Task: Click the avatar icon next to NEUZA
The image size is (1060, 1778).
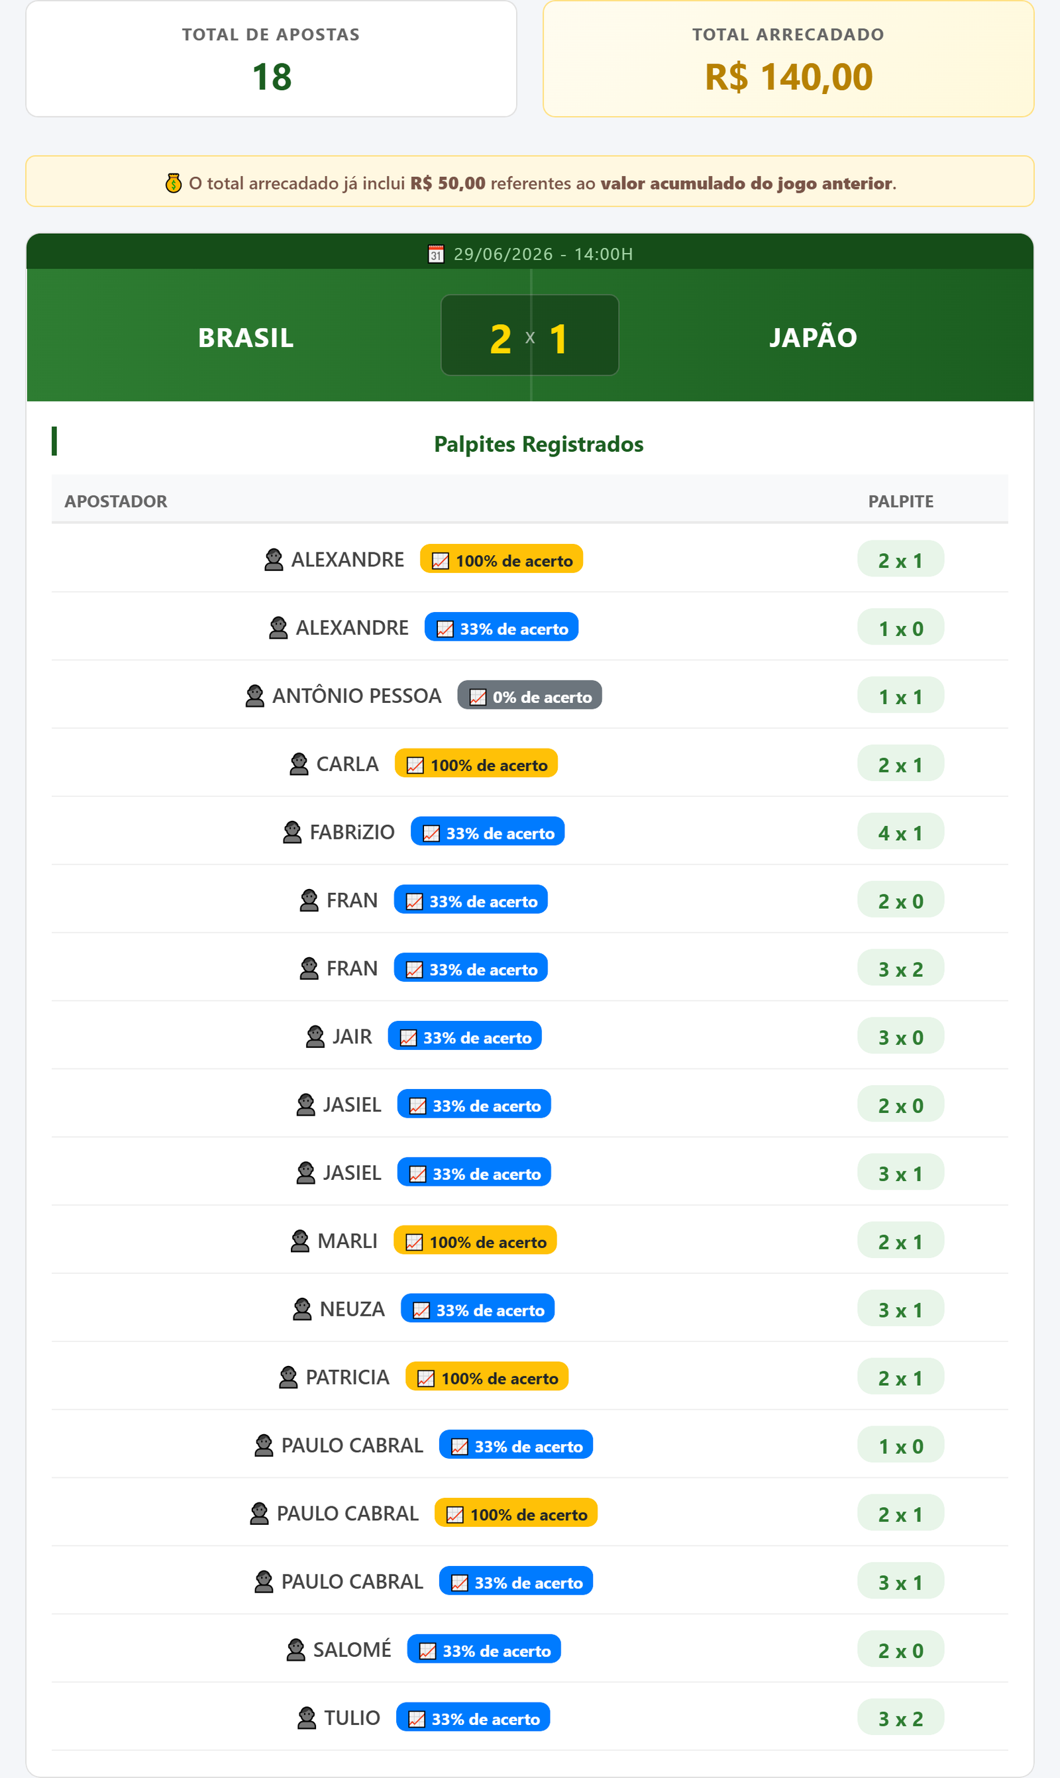Action: 302,1310
